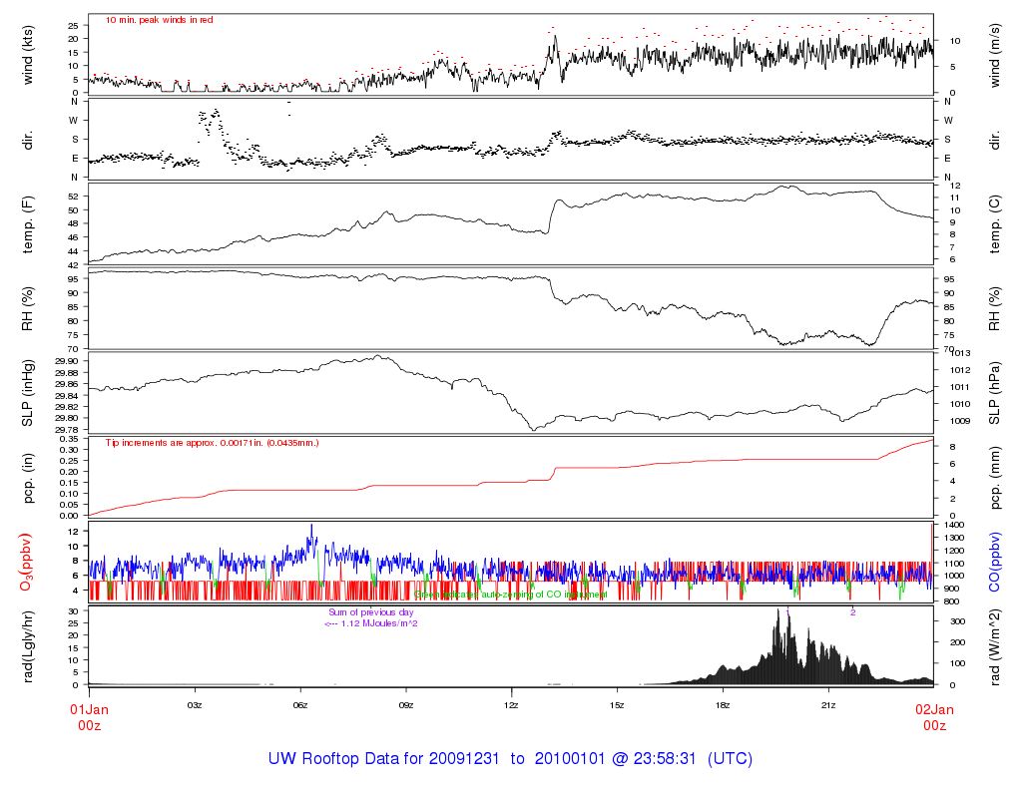1022x798 pixels.
Task: Click the "temp. (F)" axis label
Action: coord(27,224)
